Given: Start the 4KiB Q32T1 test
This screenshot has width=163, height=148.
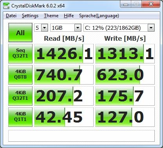Looking at the screenshot, I should click(20, 96).
